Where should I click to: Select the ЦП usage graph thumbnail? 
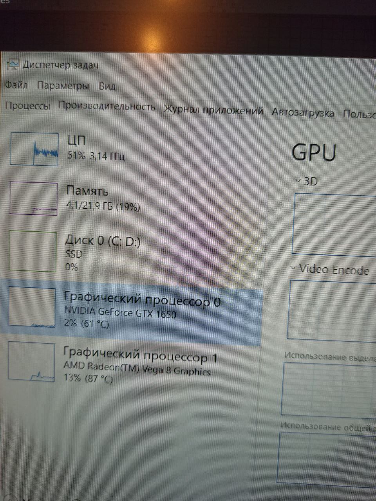pyautogui.click(x=34, y=149)
